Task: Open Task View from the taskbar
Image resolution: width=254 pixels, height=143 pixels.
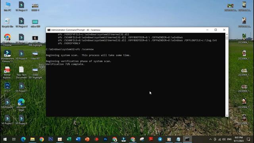Action: 14,139
